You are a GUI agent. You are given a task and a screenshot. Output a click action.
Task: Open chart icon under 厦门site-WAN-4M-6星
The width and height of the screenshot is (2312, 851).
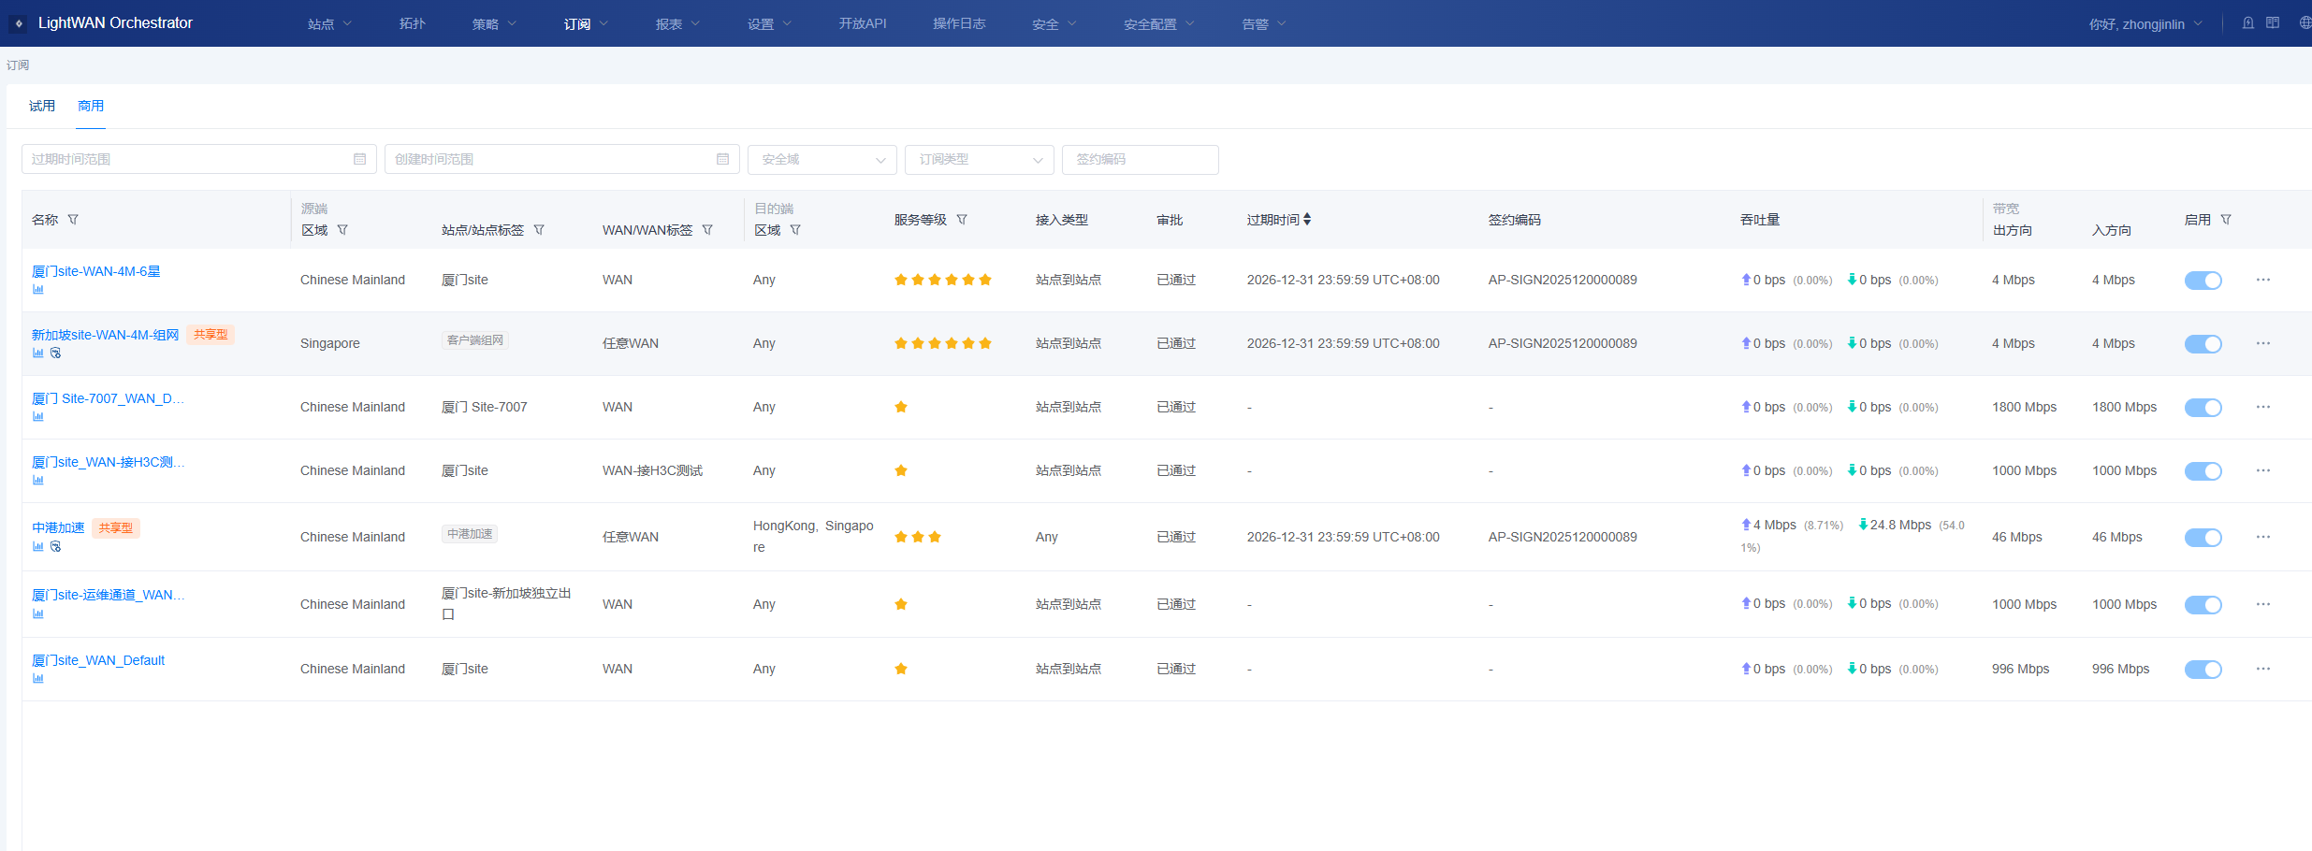pyautogui.click(x=38, y=290)
